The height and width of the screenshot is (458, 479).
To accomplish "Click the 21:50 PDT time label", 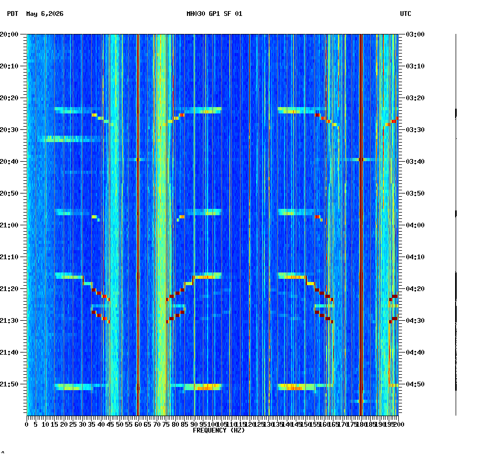I will coord(9,384).
